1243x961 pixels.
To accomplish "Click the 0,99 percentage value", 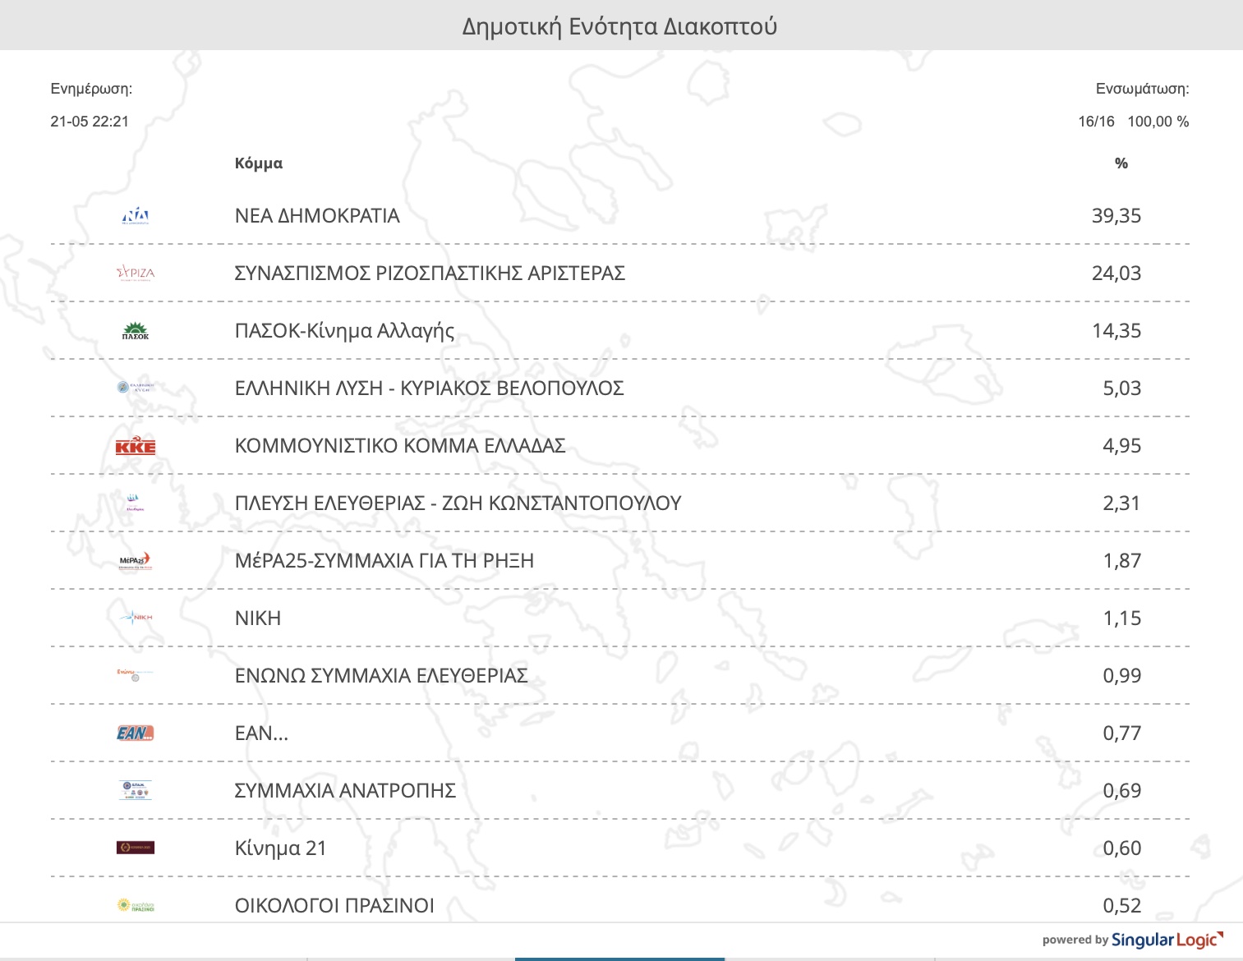I will [x=1122, y=676].
